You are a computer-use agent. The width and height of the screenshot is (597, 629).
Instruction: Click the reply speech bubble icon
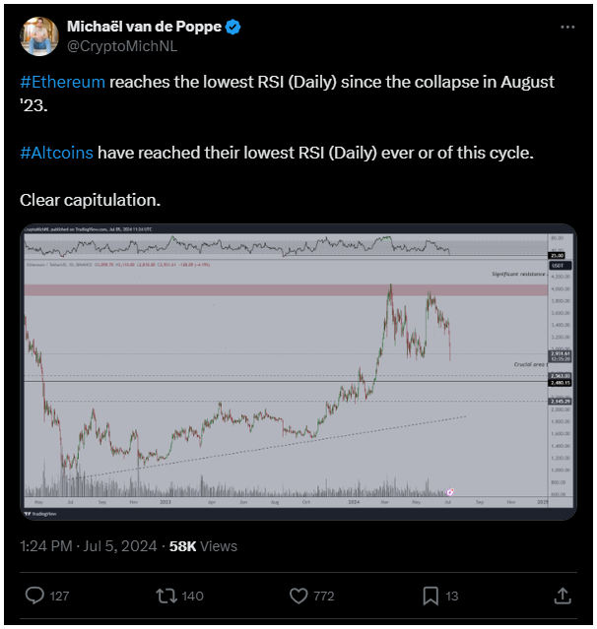pyautogui.click(x=33, y=596)
